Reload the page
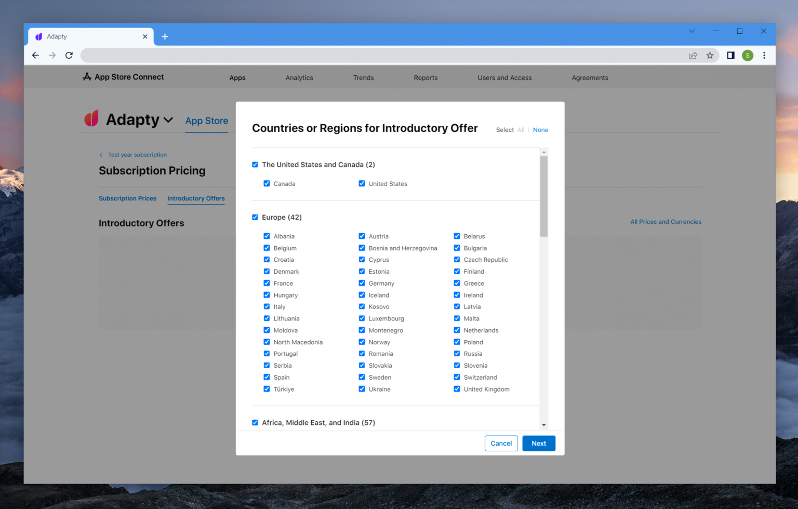The width and height of the screenshot is (798, 509). pyautogui.click(x=69, y=55)
